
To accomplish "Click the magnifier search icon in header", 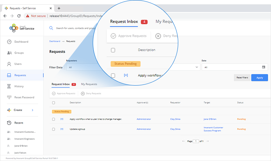I will (x=51, y=28).
